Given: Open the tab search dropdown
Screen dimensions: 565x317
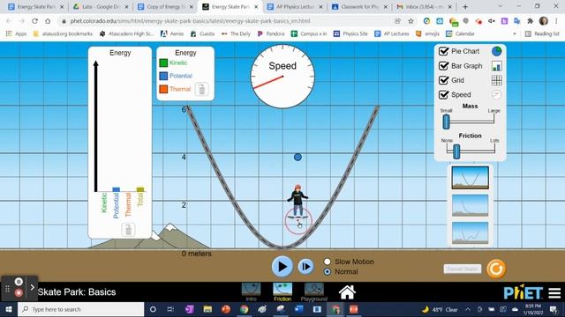Looking at the screenshot, I should (x=501, y=6).
